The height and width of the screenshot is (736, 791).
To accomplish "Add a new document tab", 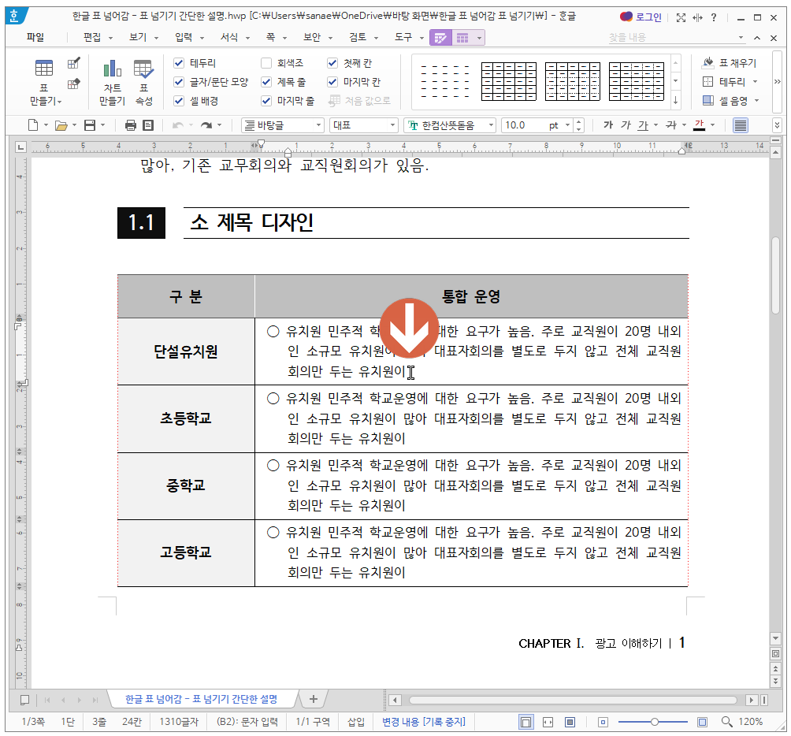I will pyautogui.click(x=314, y=699).
